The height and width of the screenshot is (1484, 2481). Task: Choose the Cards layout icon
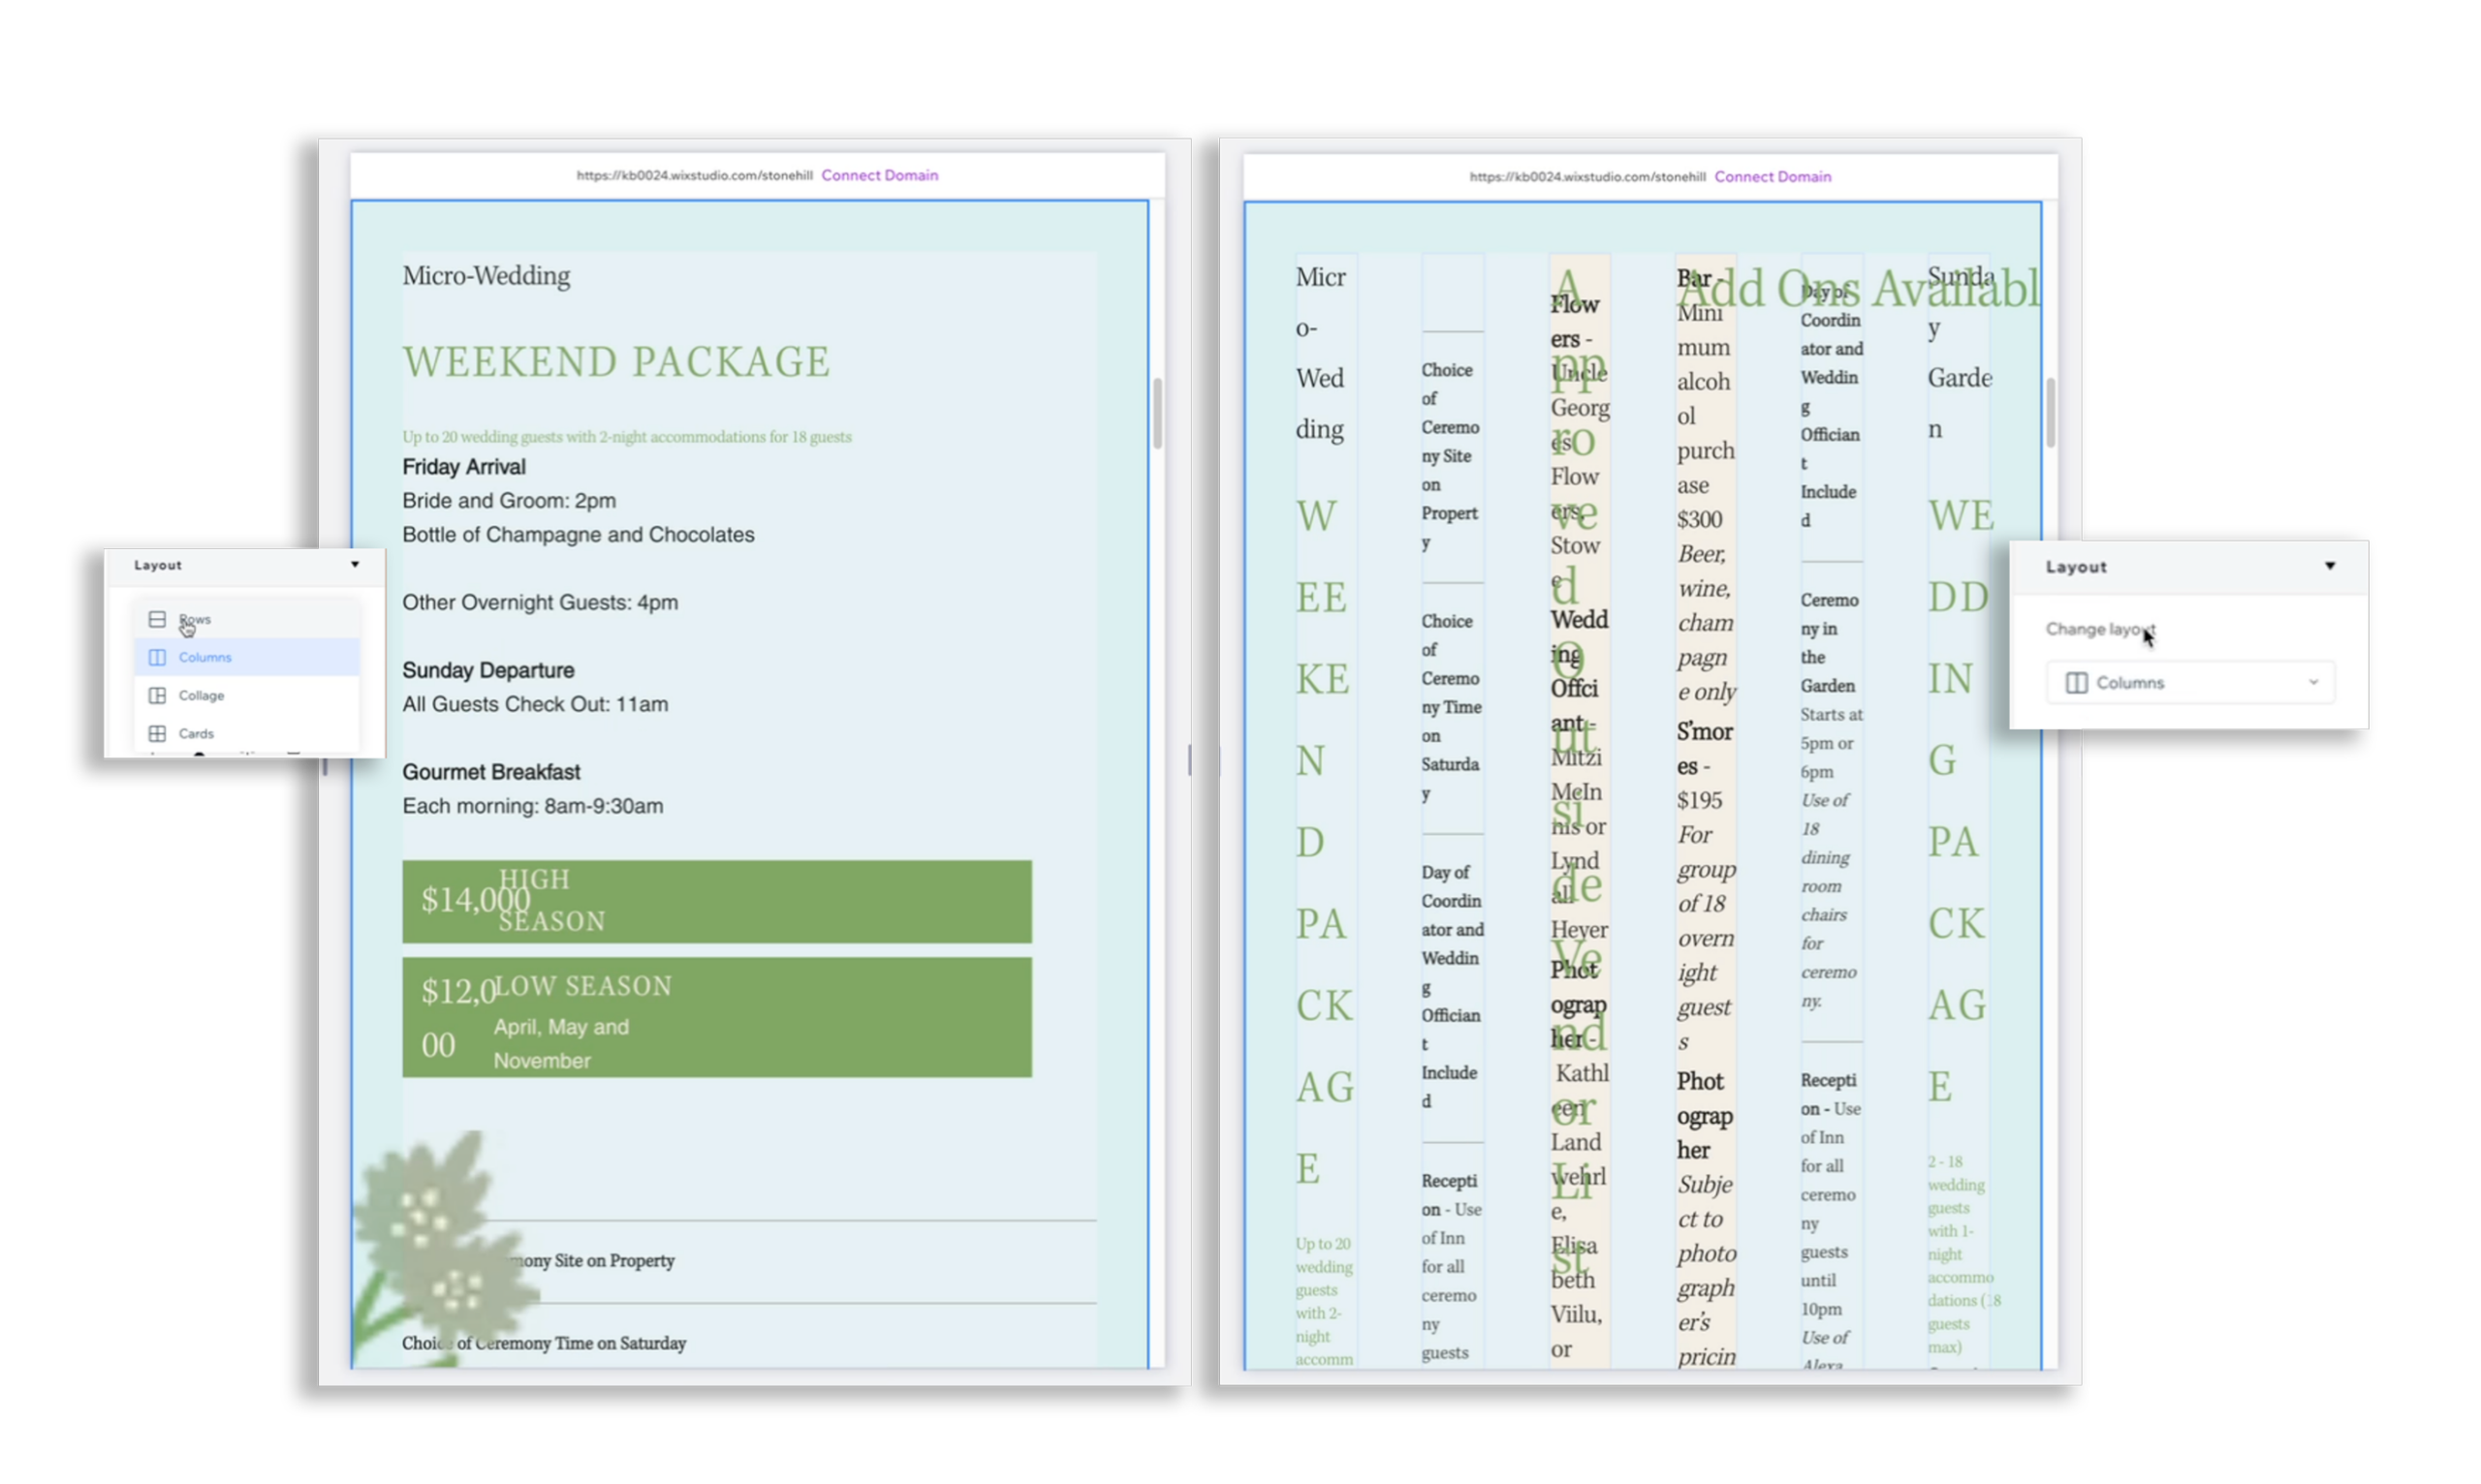[158, 732]
